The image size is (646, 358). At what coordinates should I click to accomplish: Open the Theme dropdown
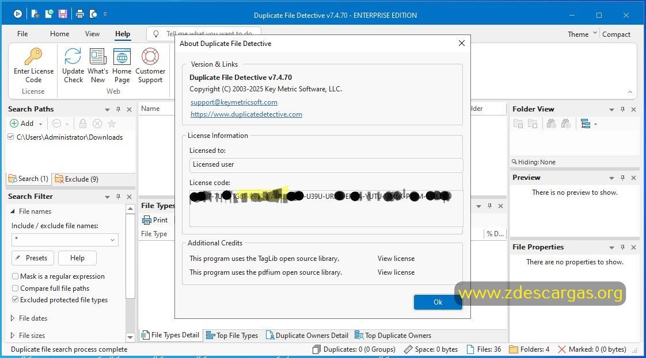pos(582,34)
